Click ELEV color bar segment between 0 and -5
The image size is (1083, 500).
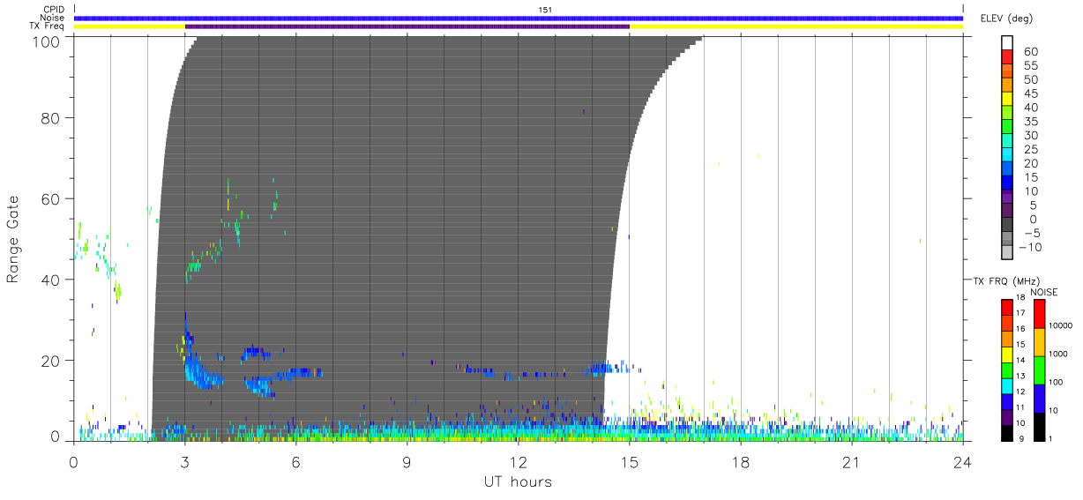1007,226
